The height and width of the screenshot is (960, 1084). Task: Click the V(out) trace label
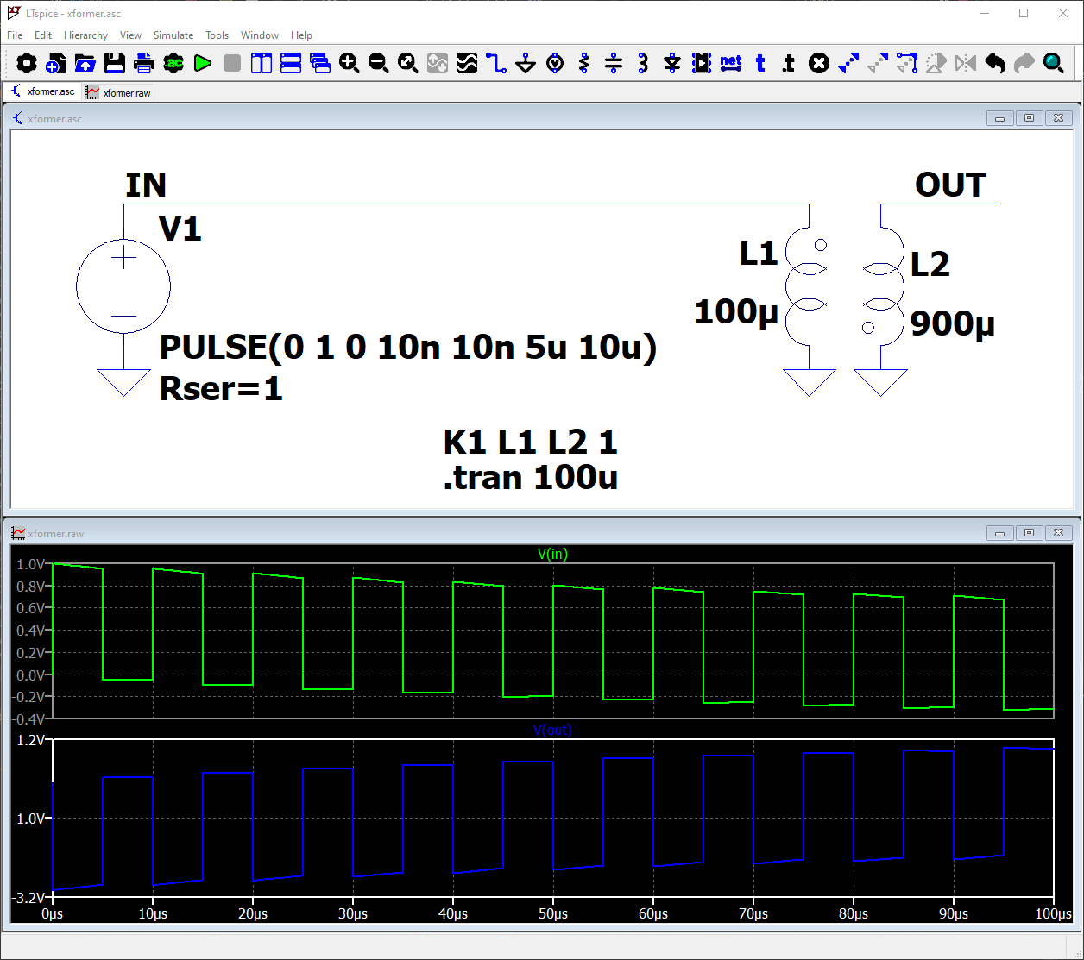[552, 731]
